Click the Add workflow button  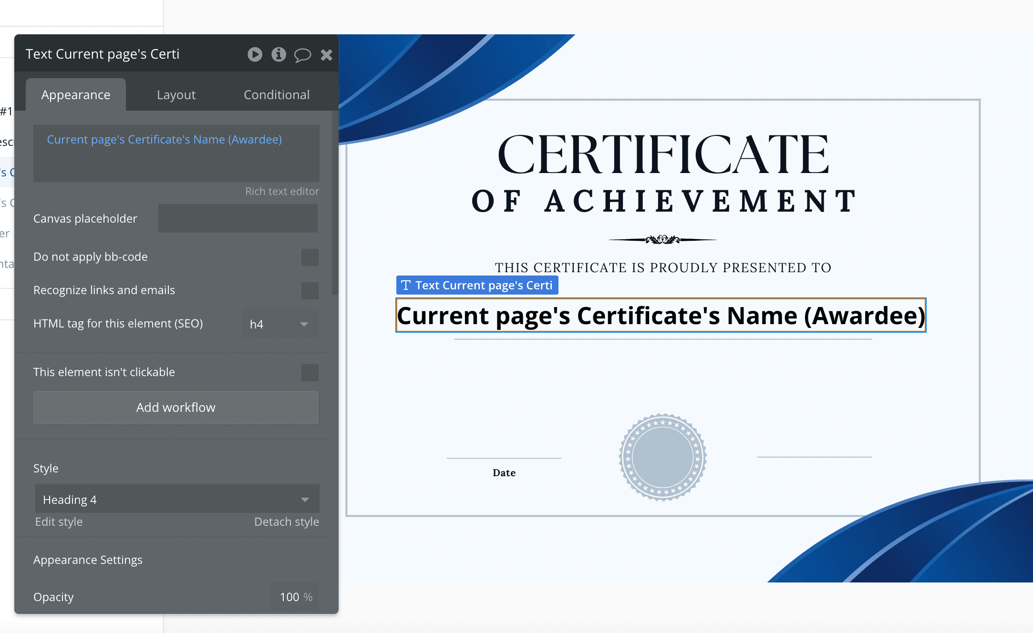click(x=176, y=408)
